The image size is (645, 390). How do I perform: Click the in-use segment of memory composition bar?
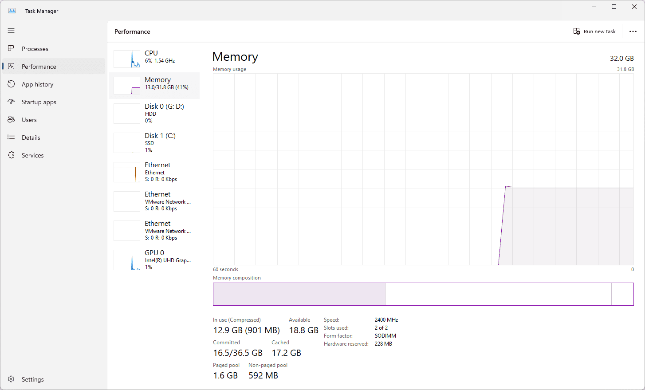tap(298, 294)
